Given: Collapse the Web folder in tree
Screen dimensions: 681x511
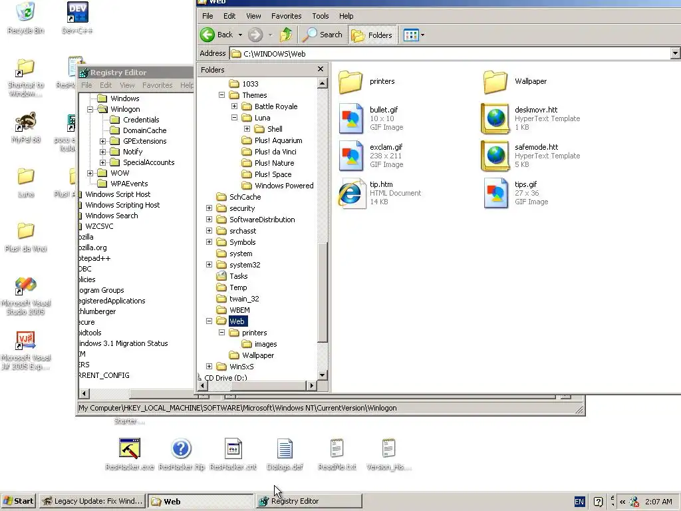Looking at the screenshot, I should 209,321.
